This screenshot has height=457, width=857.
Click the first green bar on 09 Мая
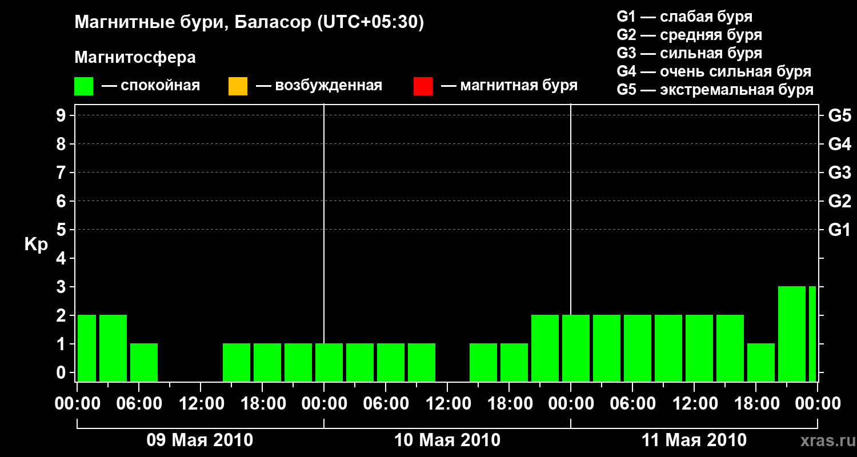click(87, 348)
